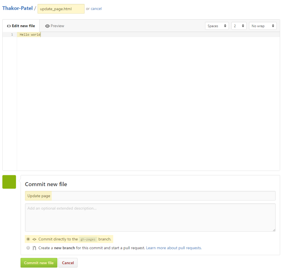Click the red Cancel button

pos(68,263)
